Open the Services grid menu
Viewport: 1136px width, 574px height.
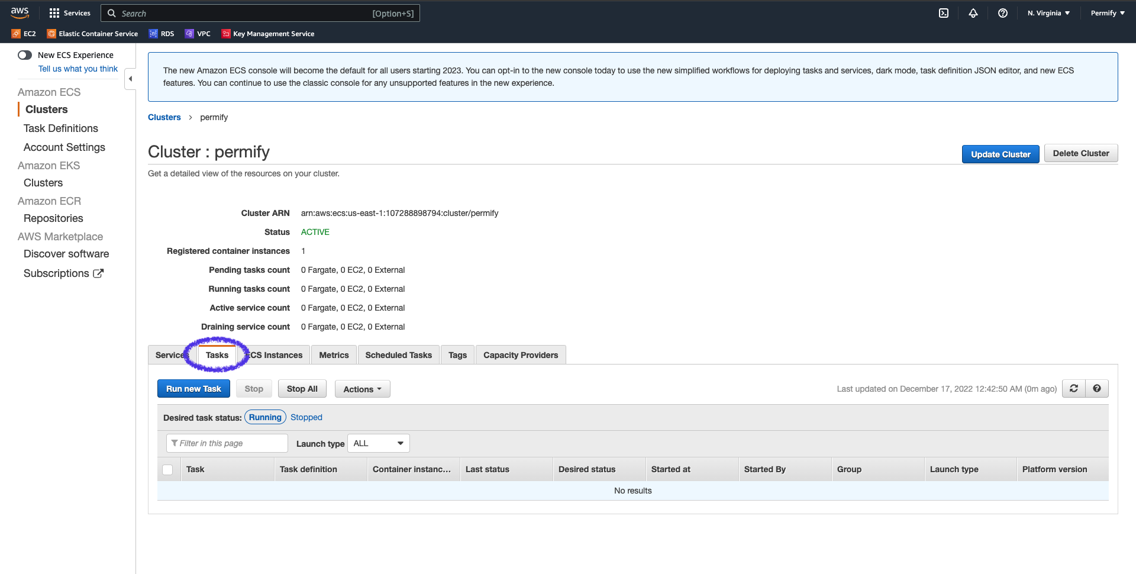tap(70, 13)
